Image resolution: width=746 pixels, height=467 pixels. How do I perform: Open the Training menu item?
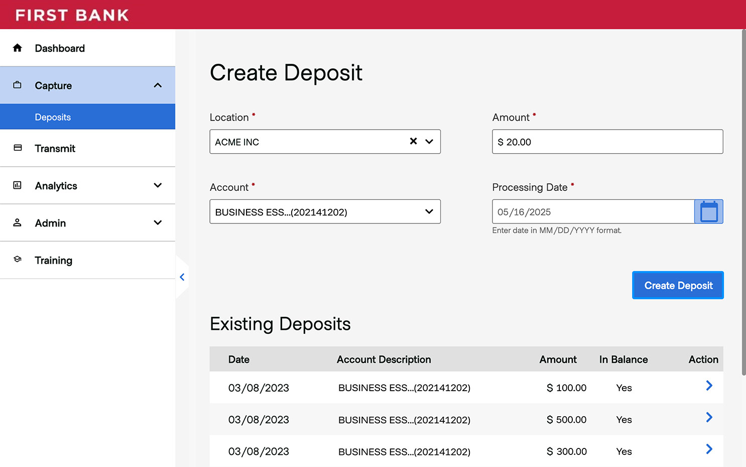[x=87, y=260]
